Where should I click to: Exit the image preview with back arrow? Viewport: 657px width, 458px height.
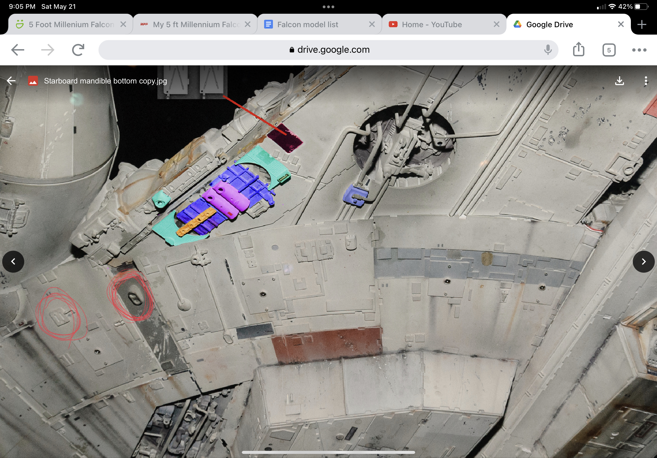tap(11, 81)
